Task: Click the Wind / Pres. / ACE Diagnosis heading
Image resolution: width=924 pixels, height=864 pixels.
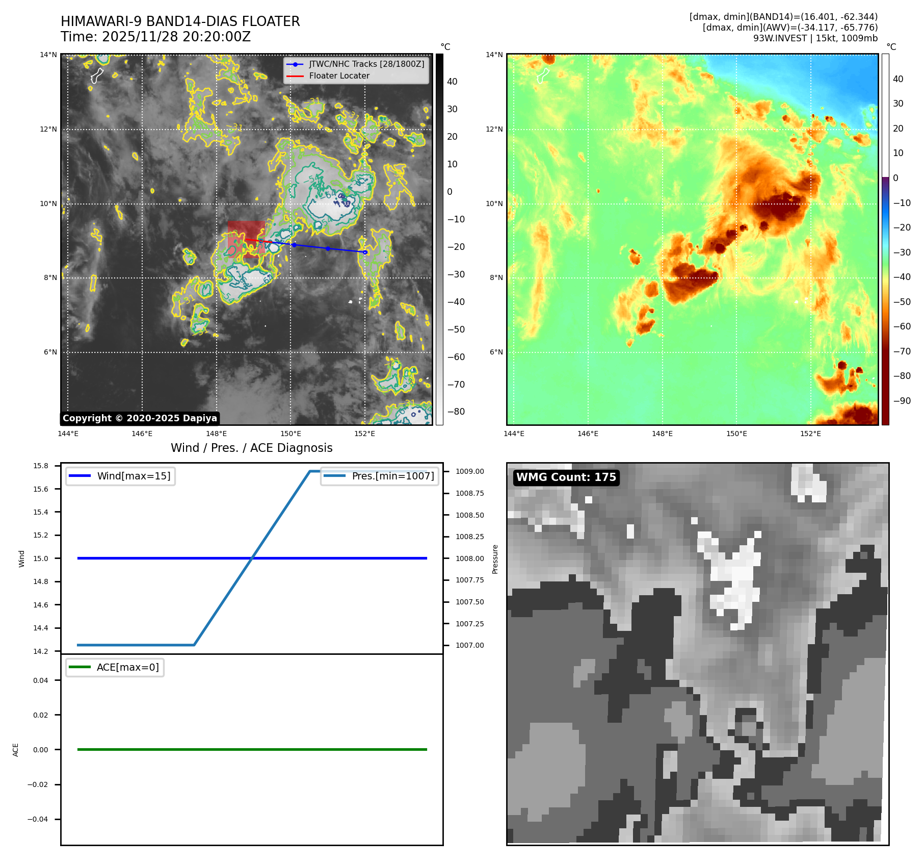Action: tap(251, 448)
